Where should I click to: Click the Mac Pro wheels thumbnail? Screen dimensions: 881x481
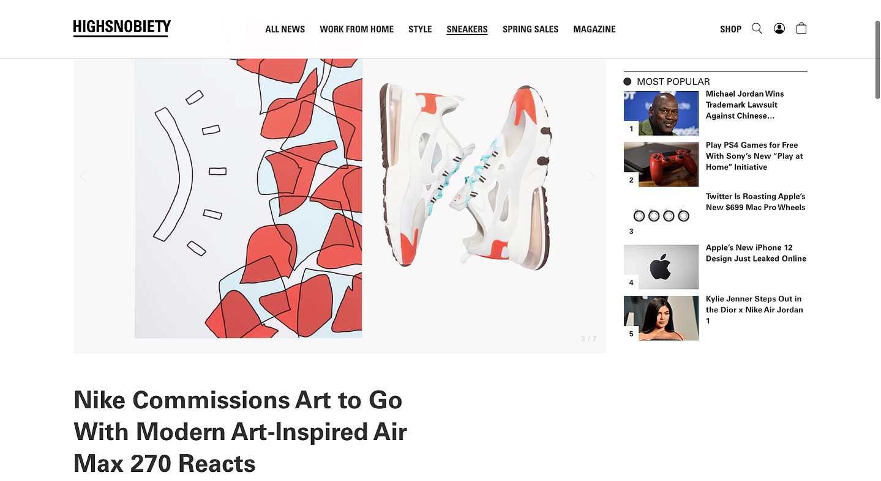pos(661,216)
